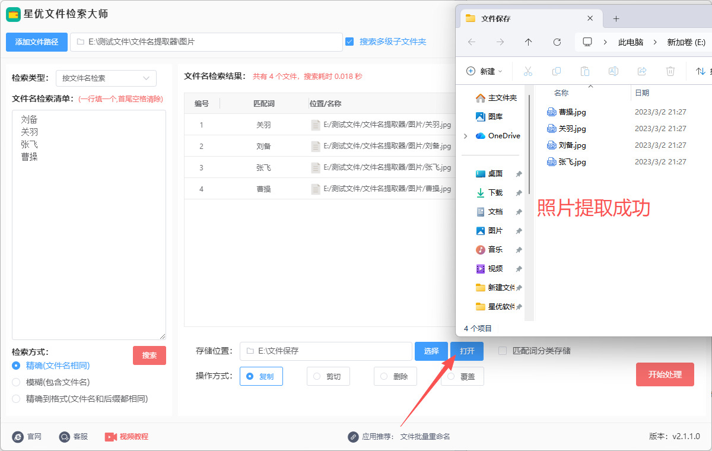Screen dimensions: 712x451
Task: Select 精确到格式 radio option
Action: coord(16,399)
